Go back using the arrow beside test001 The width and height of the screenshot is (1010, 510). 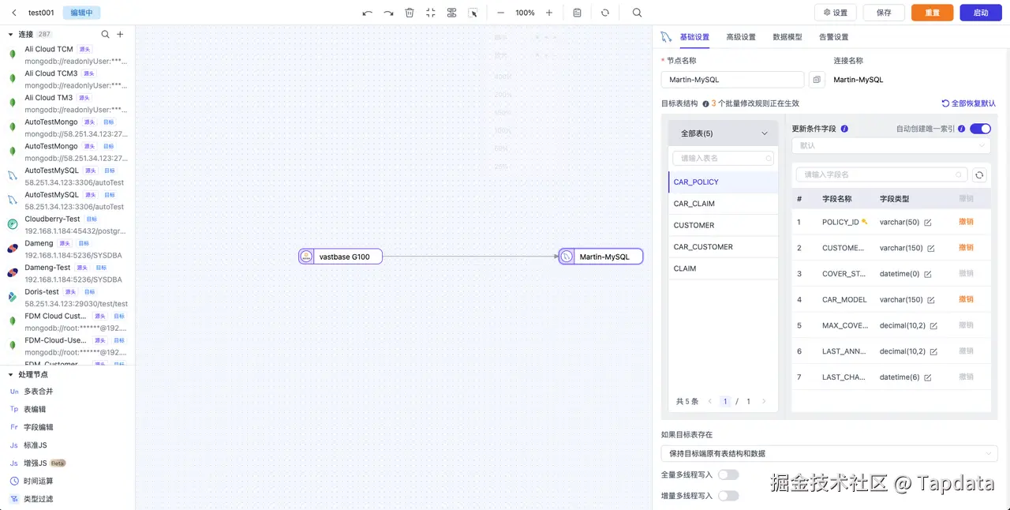pyautogui.click(x=14, y=13)
